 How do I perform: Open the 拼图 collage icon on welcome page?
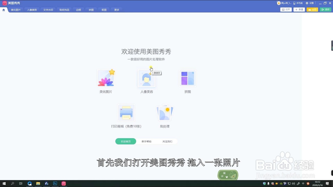(x=187, y=78)
